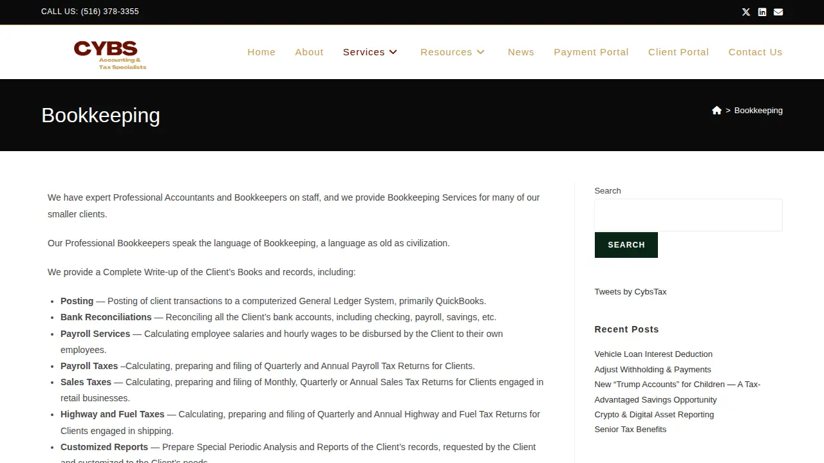This screenshot has width=824, height=463.
Task: Click the bold Payroll Services term
Action: click(95, 334)
